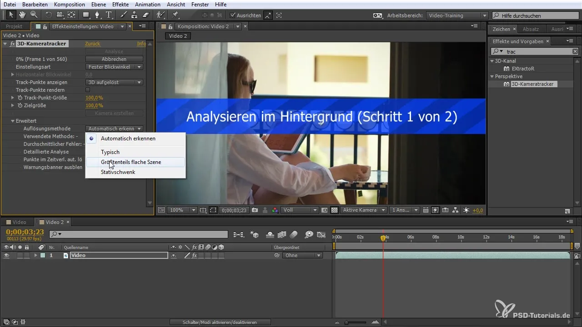Choose Stativschwenk from the list

coord(135,172)
